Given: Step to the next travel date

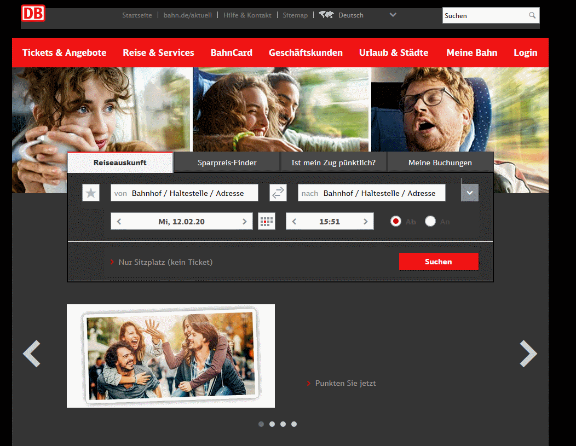Looking at the screenshot, I should (245, 221).
